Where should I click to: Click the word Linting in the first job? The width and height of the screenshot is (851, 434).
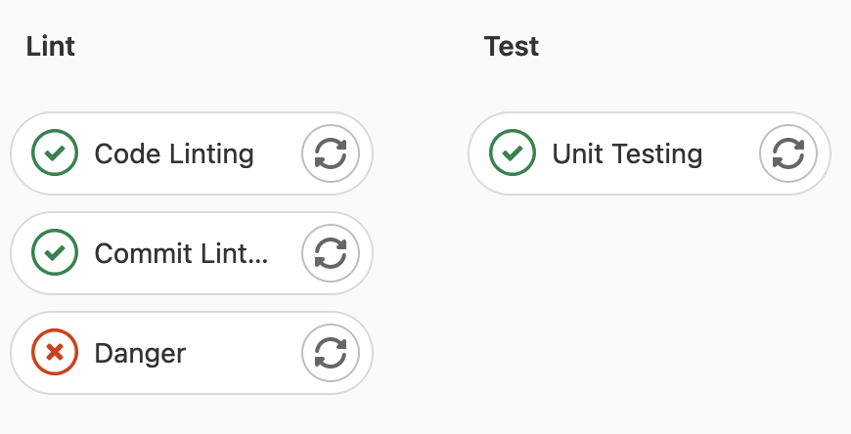pos(211,154)
